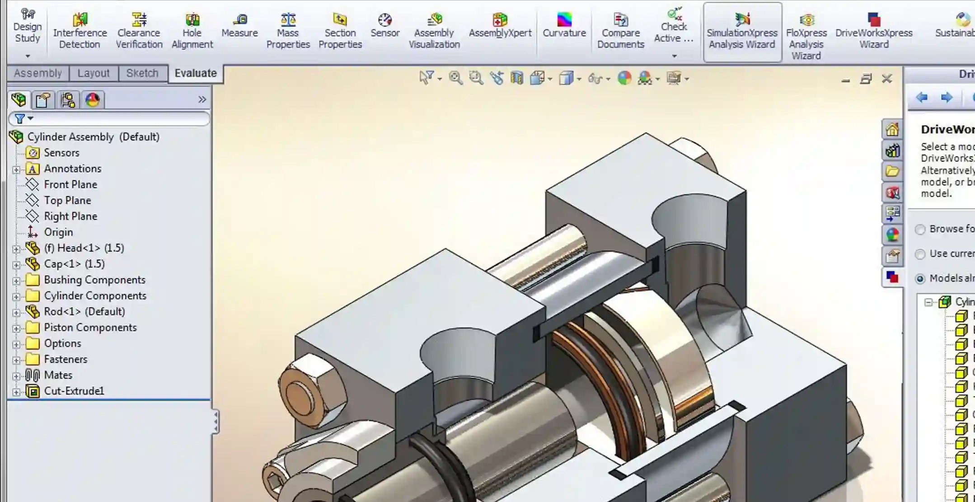Click Previous View icon
The height and width of the screenshot is (502, 975).
[497, 78]
